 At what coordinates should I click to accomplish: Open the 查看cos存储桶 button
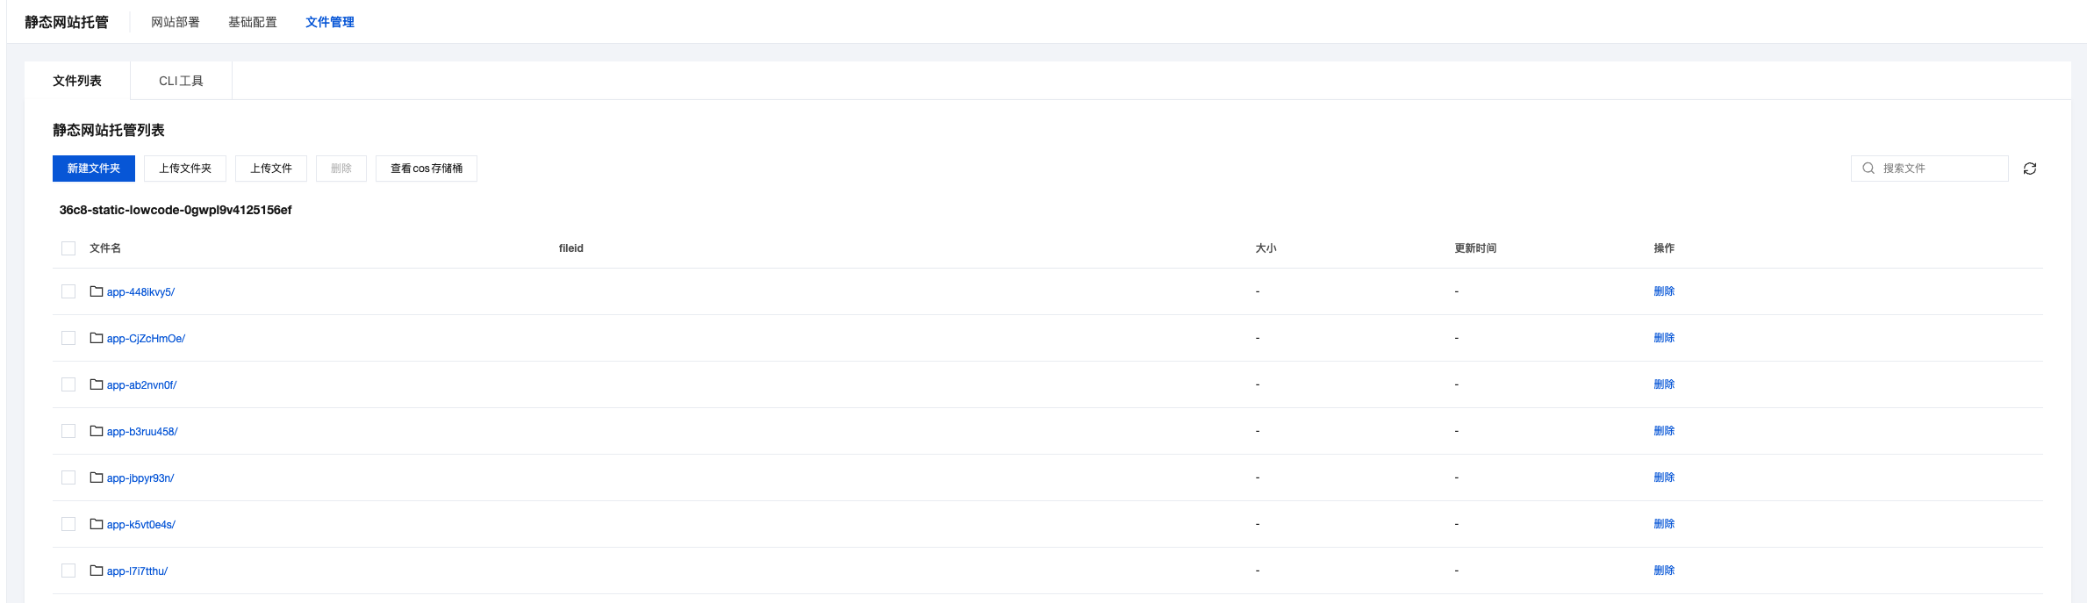tap(427, 169)
